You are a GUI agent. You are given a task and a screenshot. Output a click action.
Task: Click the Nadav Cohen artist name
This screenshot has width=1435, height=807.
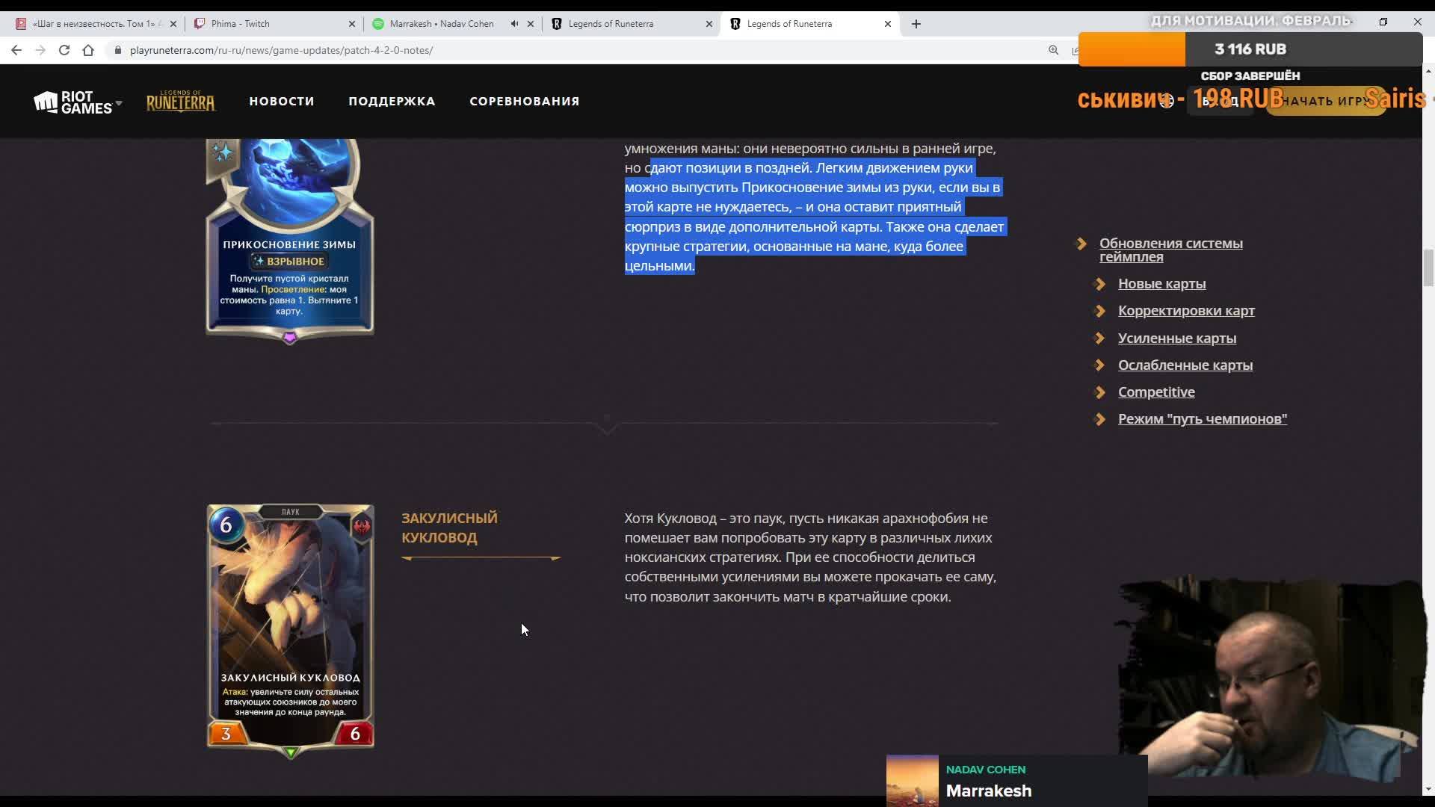coord(986,770)
